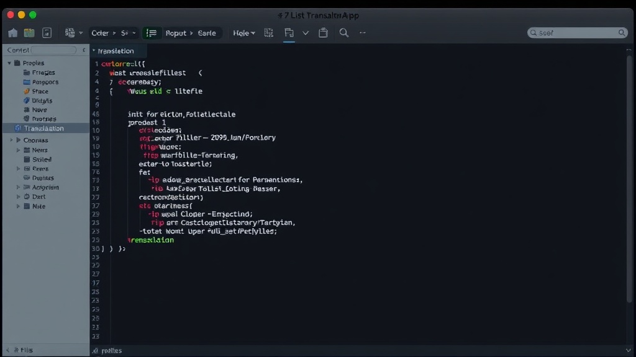636x357 pixels.
Task: Click the vertical scrollbar of the editor
Action: [x=629, y=178]
